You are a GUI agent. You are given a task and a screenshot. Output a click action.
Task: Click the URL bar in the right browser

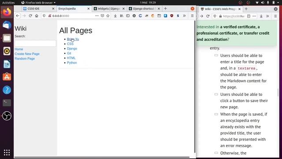coord(234,16)
